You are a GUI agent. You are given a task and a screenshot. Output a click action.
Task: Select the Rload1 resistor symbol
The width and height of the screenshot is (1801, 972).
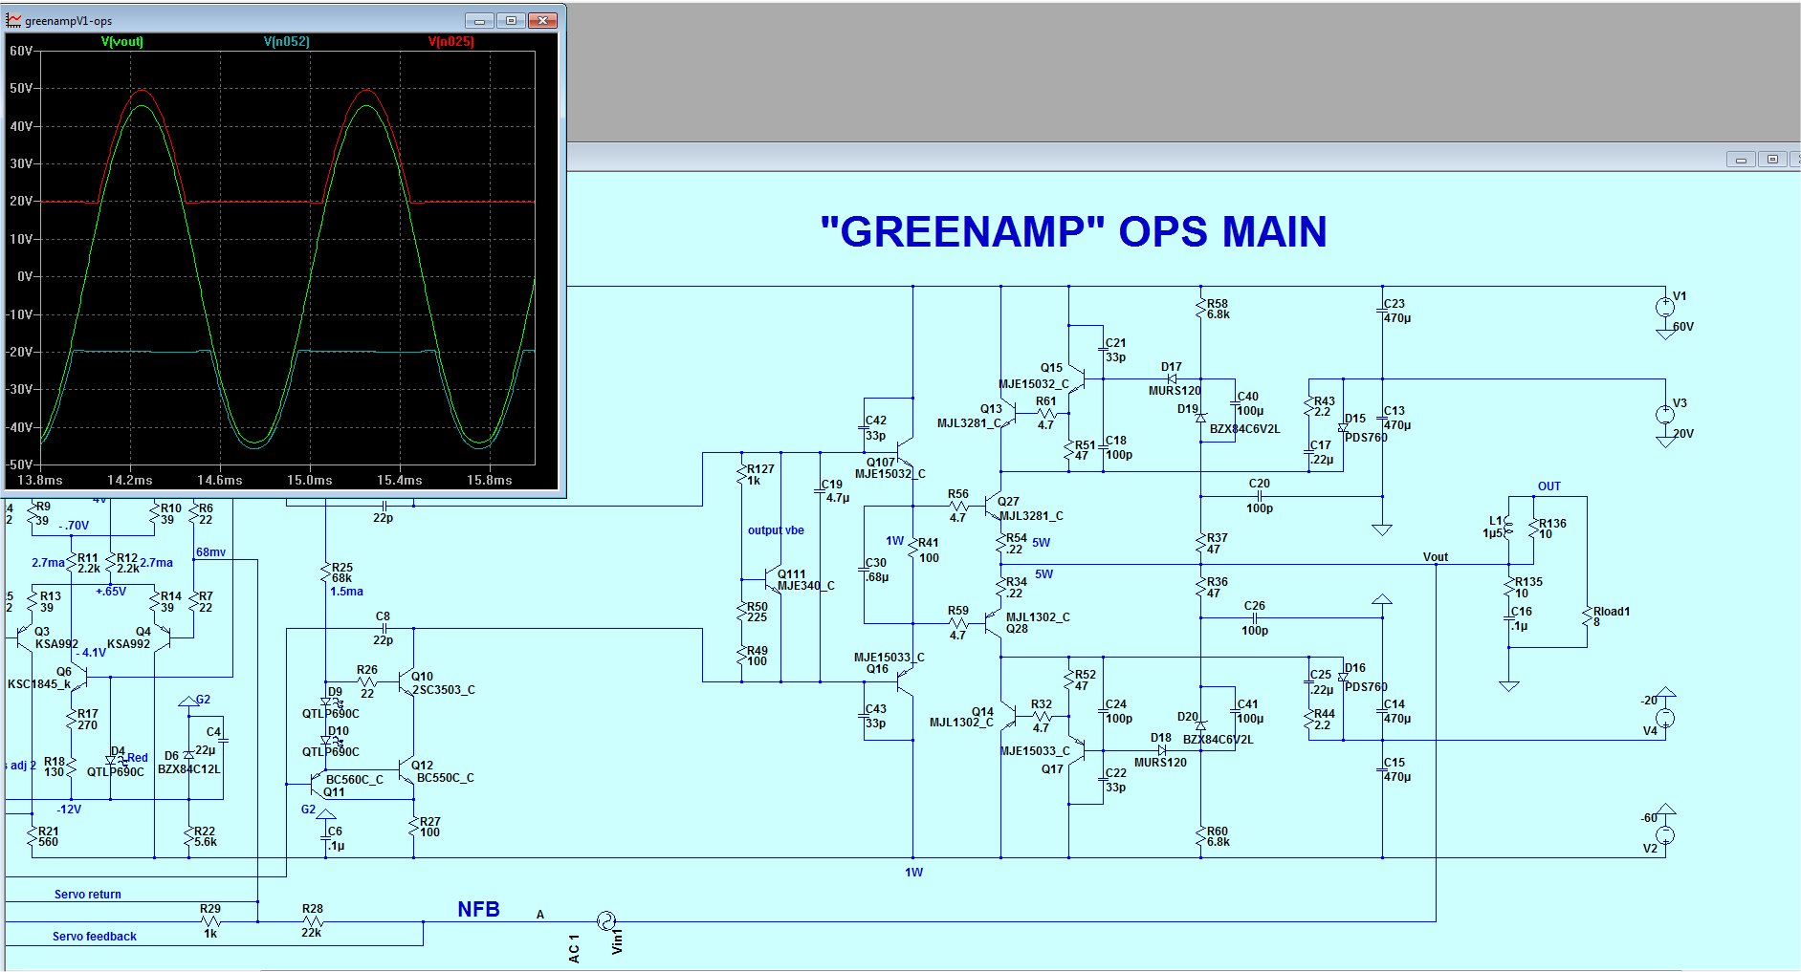[1588, 617]
